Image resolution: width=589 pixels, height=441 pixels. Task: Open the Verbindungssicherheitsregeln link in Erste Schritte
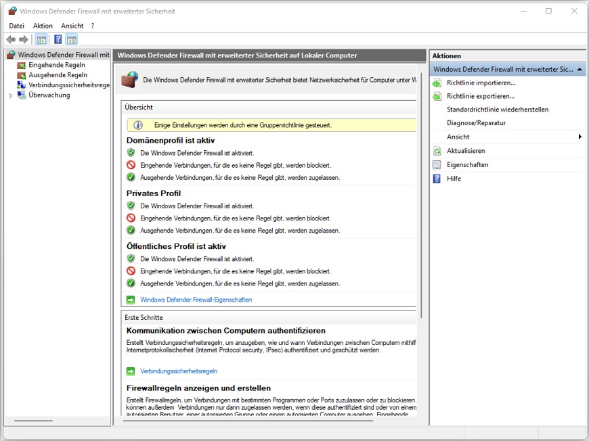click(x=179, y=371)
